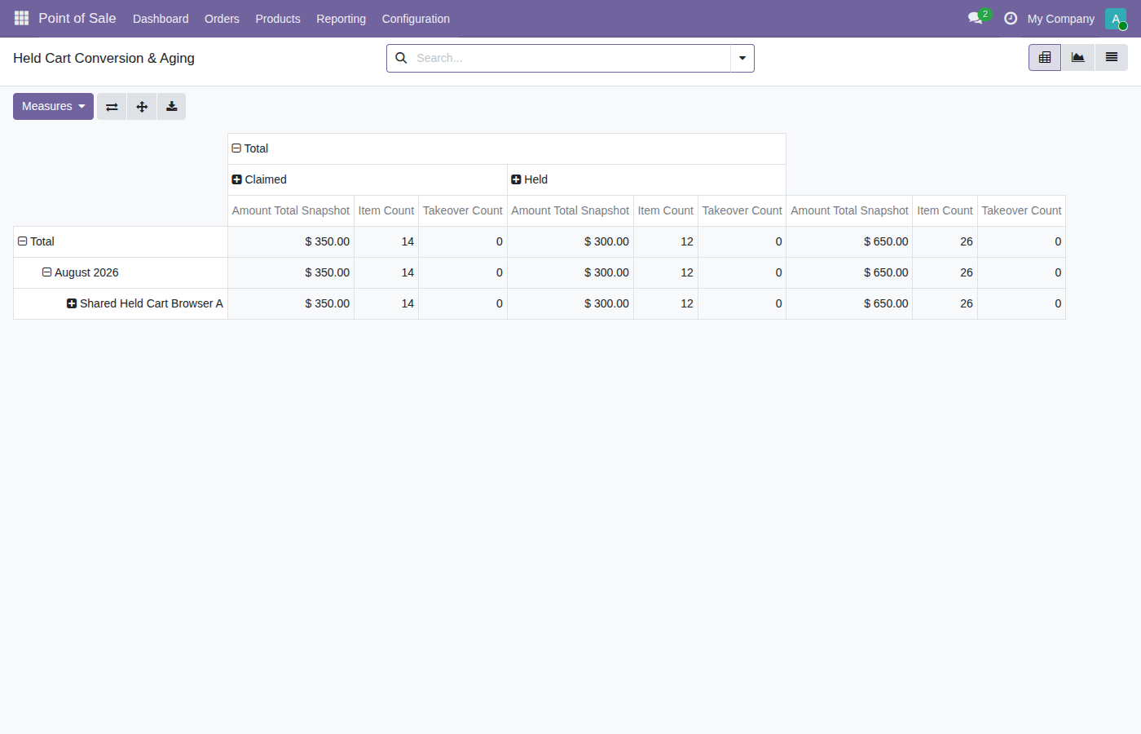
Task: Switch to the list view
Action: 1111,58
